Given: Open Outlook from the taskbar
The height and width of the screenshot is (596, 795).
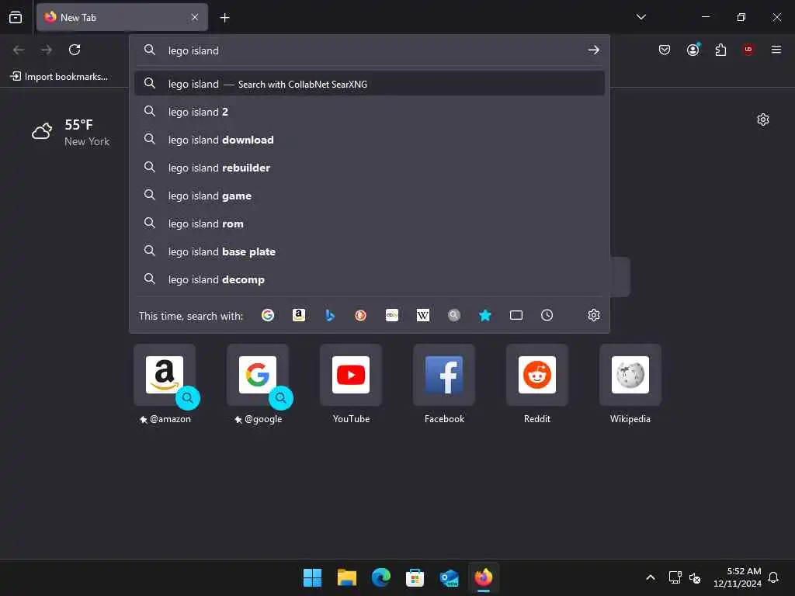Looking at the screenshot, I should pos(450,577).
